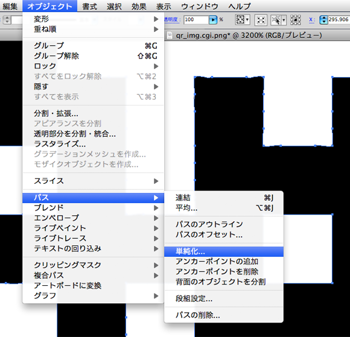Select the highlighted パス menu item
This screenshot has width=350, height=337.
[94, 198]
